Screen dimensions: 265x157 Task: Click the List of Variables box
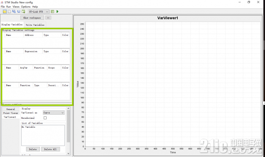[x=43, y=135]
